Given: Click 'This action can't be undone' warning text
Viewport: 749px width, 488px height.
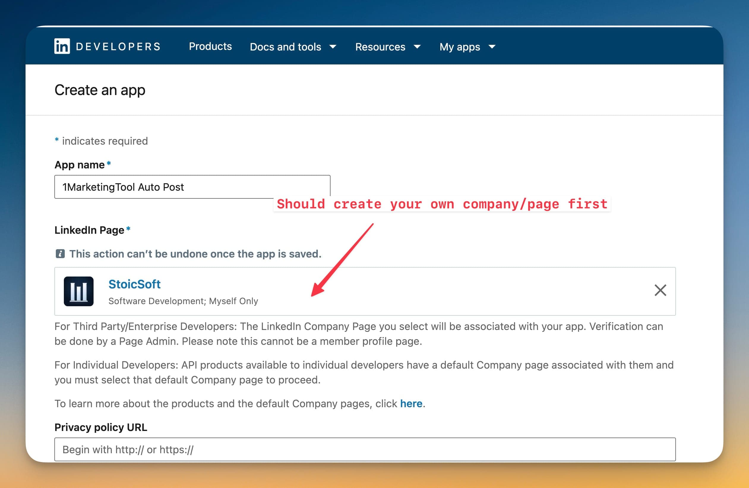Looking at the screenshot, I should (x=195, y=254).
